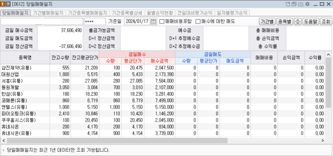The image size is (333, 156).
Task: Click the horizontal scrollbar right arrow
Action: 323,141
